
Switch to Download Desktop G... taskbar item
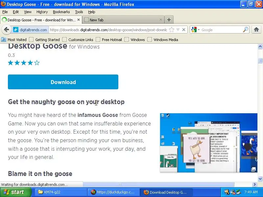coord(166,192)
